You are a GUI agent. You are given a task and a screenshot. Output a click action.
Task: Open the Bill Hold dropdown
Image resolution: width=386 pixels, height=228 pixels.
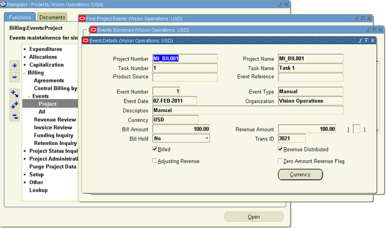pos(207,139)
